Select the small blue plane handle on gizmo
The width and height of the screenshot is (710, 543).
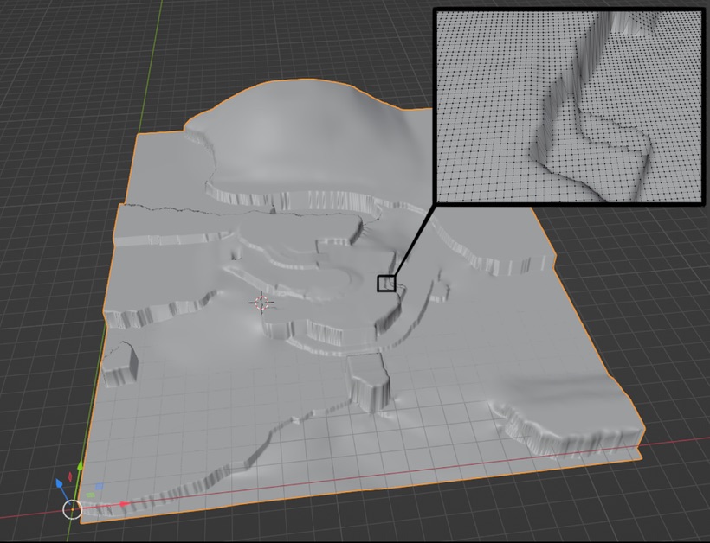pos(98,488)
